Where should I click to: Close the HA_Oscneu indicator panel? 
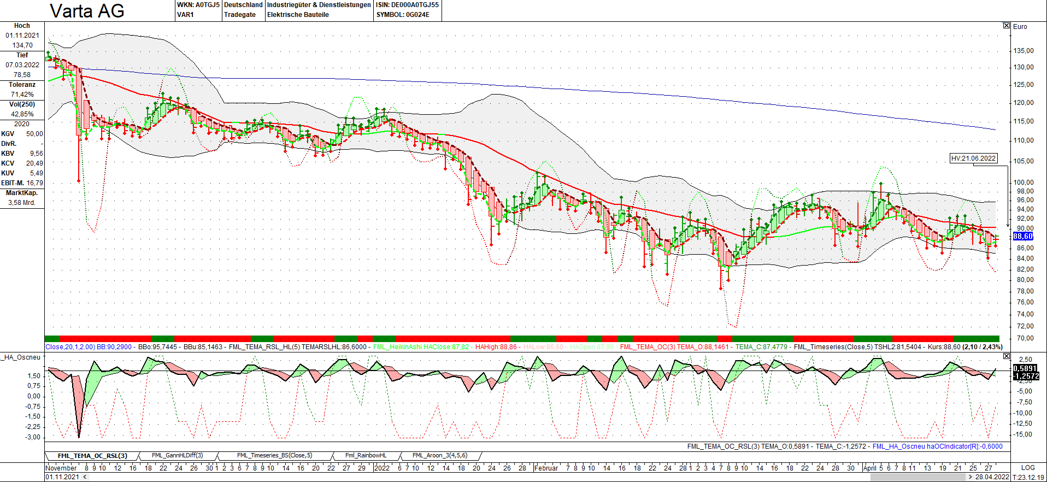pyautogui.click(x=1007, y=356)
